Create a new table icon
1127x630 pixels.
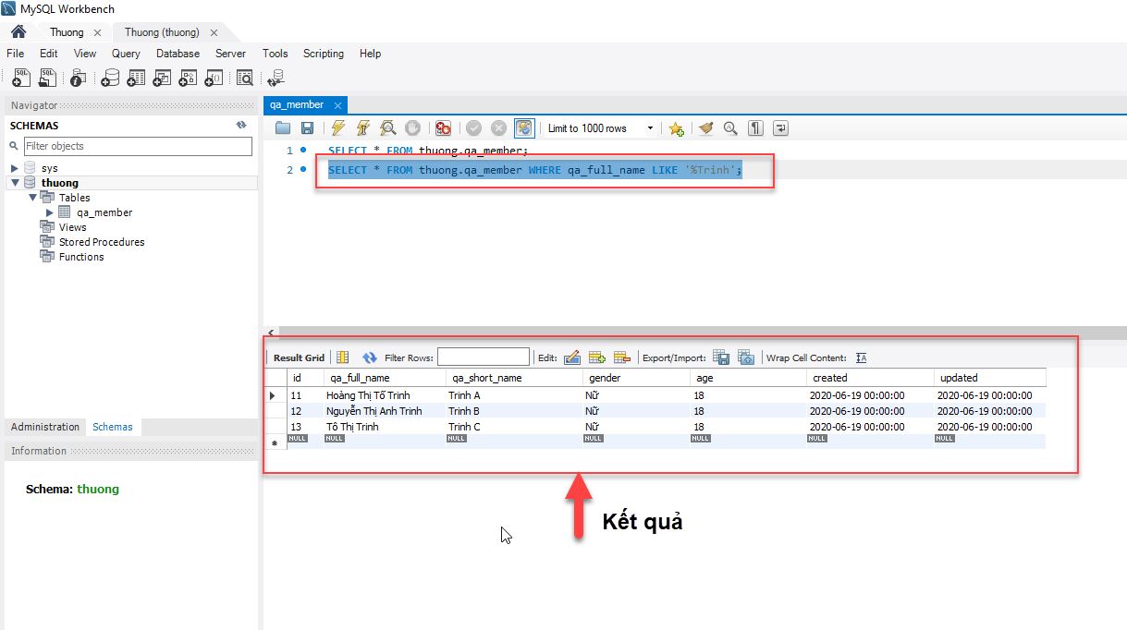pyautogui.click(x=136, y=79)
